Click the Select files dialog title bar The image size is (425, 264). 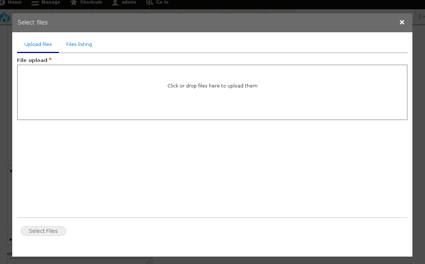(185, 23)
